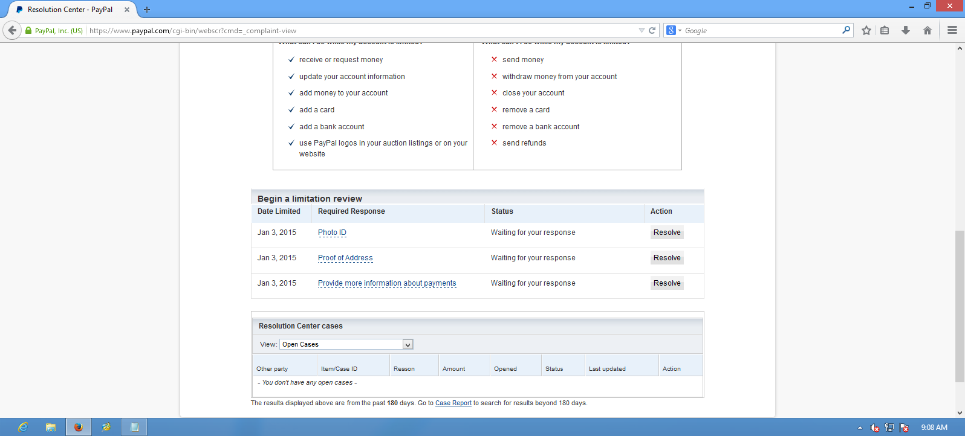
Task: Open the Open Cases view dropdown
Action: click(408, 345)
